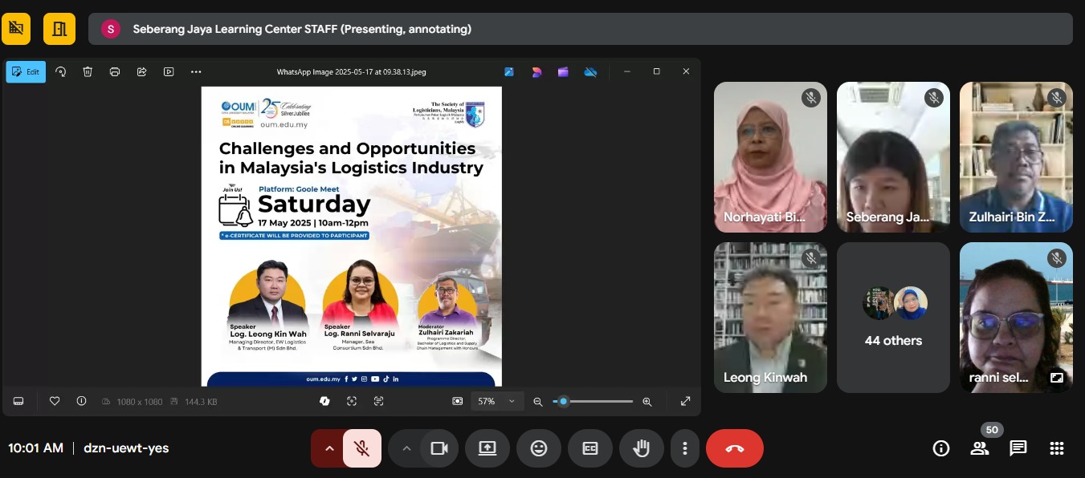Show the participants list with 50 people
The height and width of the screenshot is (478, 1085).
pyautogui.click(x=980, y=448)
